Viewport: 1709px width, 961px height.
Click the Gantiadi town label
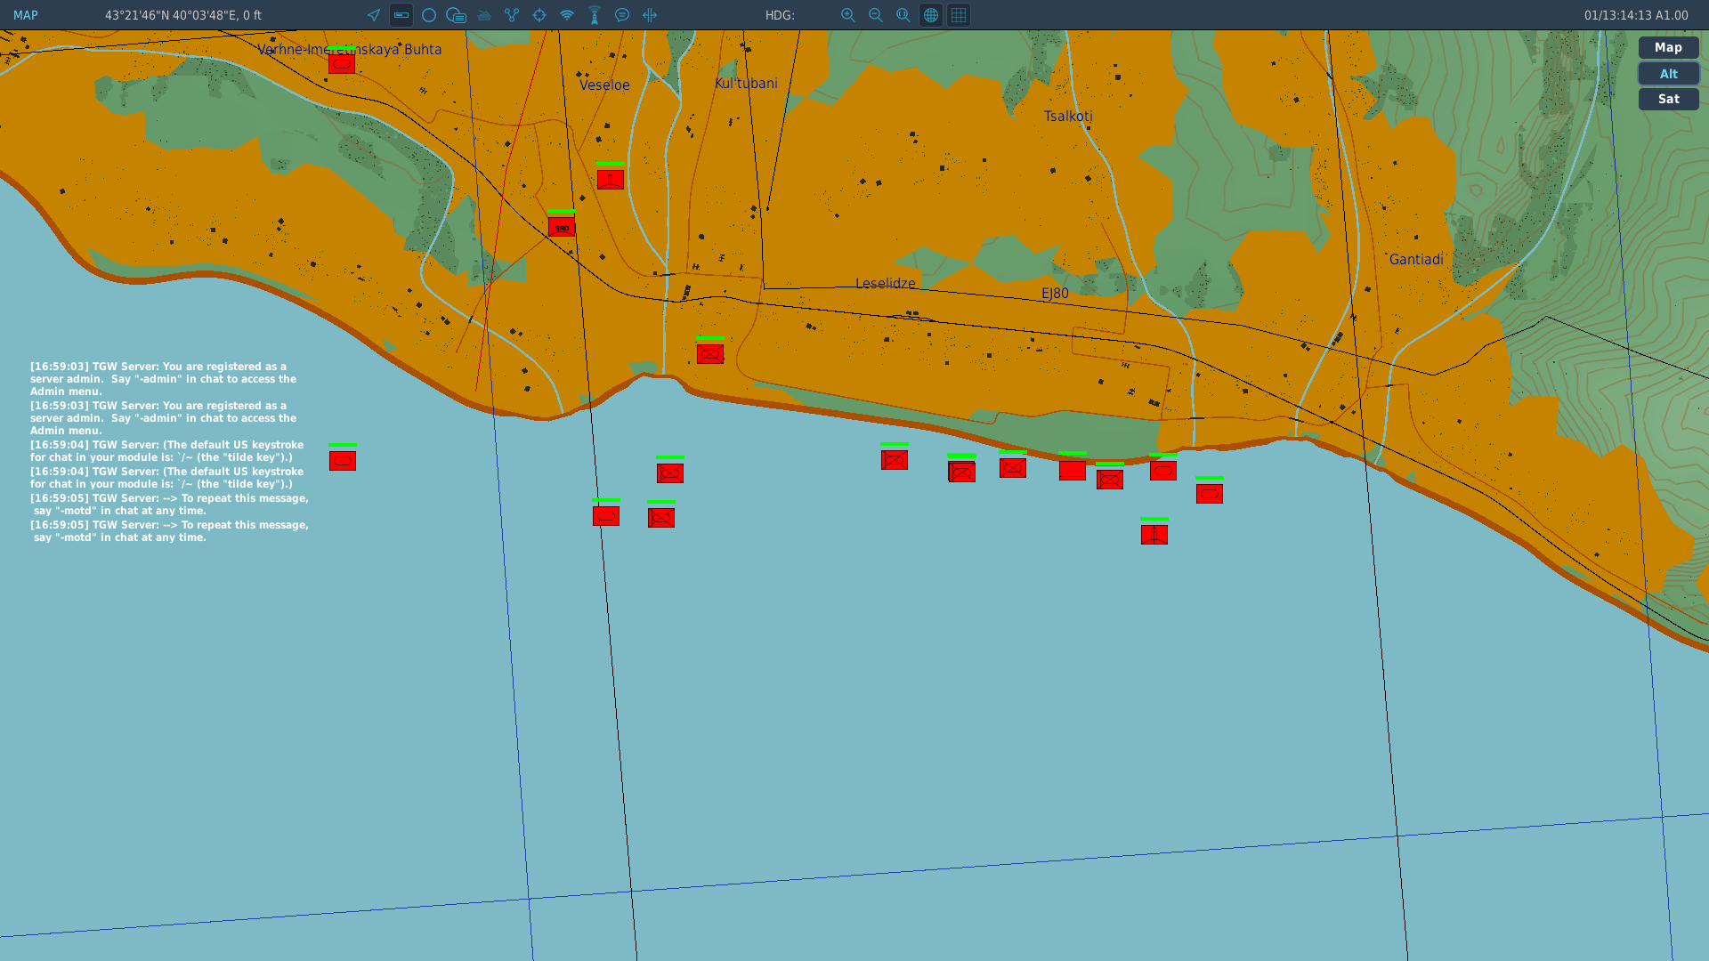(x=1416, y=259)
